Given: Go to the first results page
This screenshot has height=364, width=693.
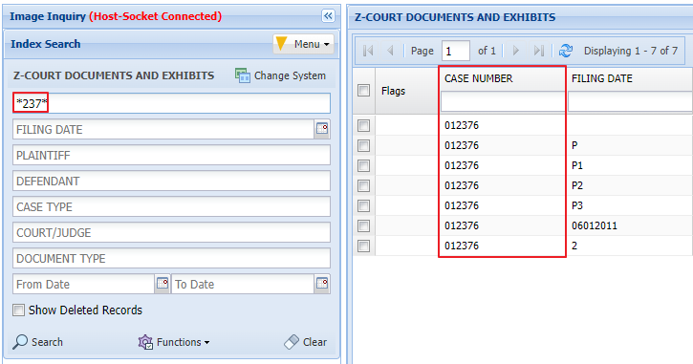Looking at the screenshot, I should pos(368,51).
